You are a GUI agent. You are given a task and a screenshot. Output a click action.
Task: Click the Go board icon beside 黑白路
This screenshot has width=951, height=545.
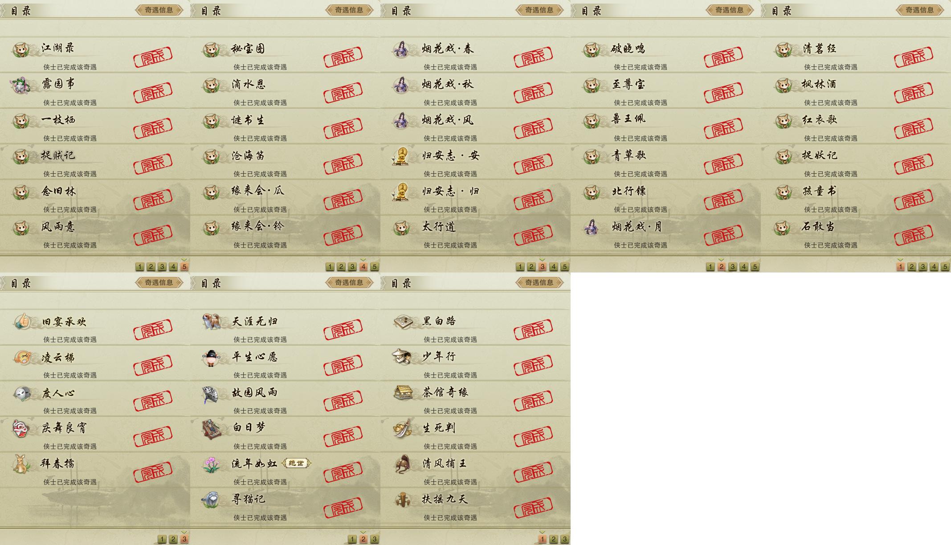(402, 321)
